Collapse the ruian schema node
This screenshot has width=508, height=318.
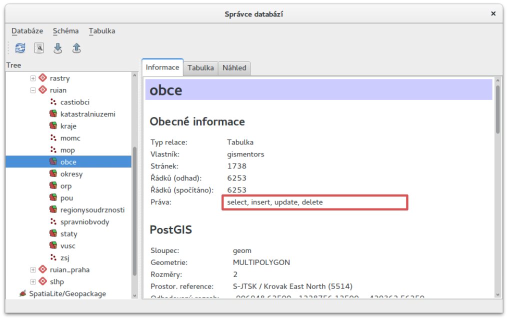point(32,90)
